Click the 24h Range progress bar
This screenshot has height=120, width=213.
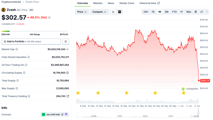[x=35, y=31]
